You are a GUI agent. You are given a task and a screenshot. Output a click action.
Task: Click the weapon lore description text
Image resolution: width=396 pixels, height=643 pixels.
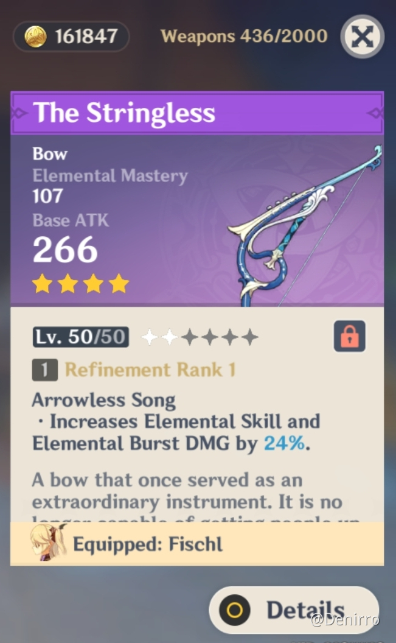(x=196, y=496)
